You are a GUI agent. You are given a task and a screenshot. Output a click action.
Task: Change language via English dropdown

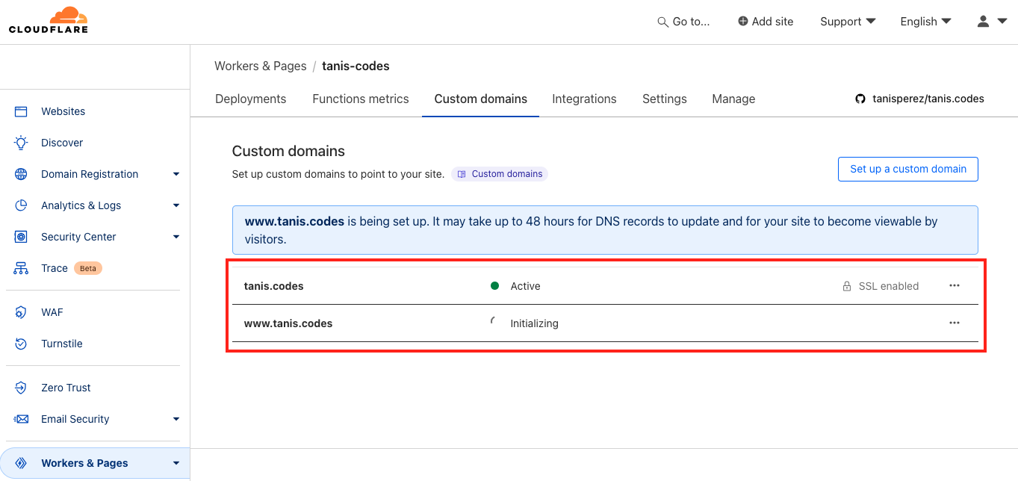(925, 21)
